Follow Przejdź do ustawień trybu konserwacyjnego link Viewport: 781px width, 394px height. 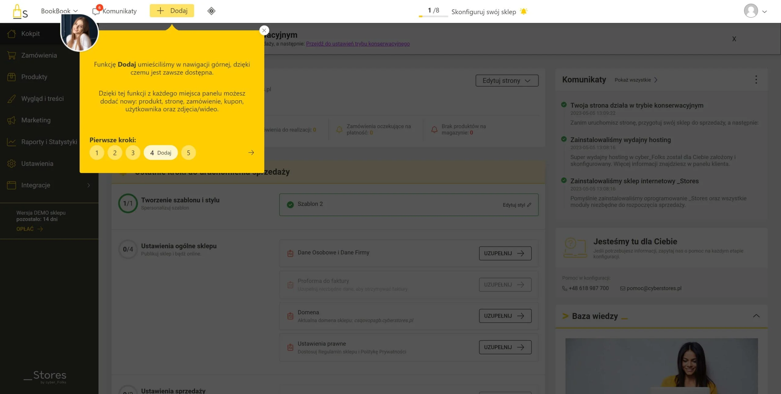tap(358, 44)
